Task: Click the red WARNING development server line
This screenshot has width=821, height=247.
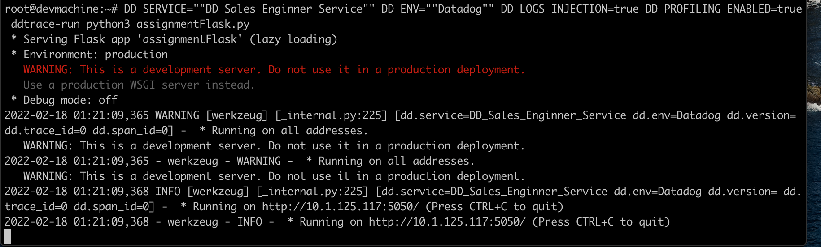Action: 274,70
